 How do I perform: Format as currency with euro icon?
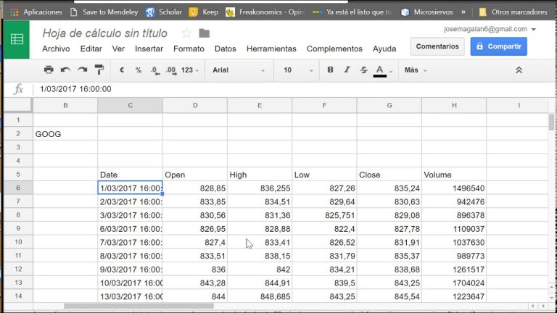(x=122, y=70)
